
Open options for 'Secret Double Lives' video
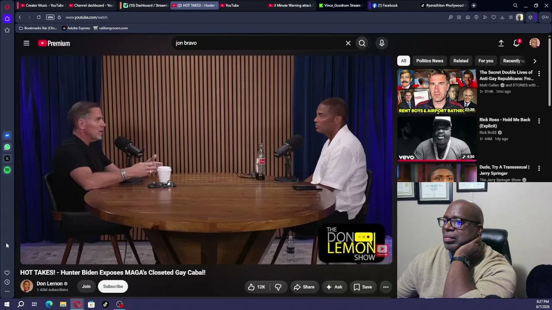coord(539,74)
